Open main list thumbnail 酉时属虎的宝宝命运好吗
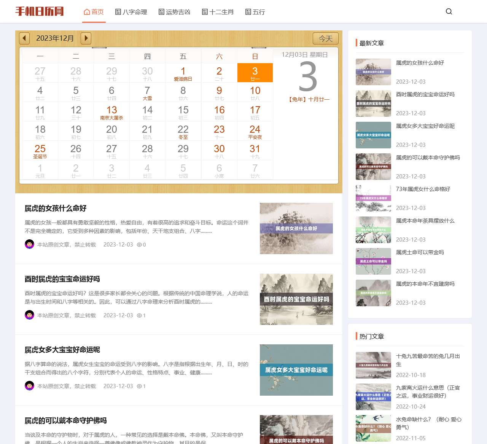The width and height of the screenshot is (487, 444). [x=296, y=299]
